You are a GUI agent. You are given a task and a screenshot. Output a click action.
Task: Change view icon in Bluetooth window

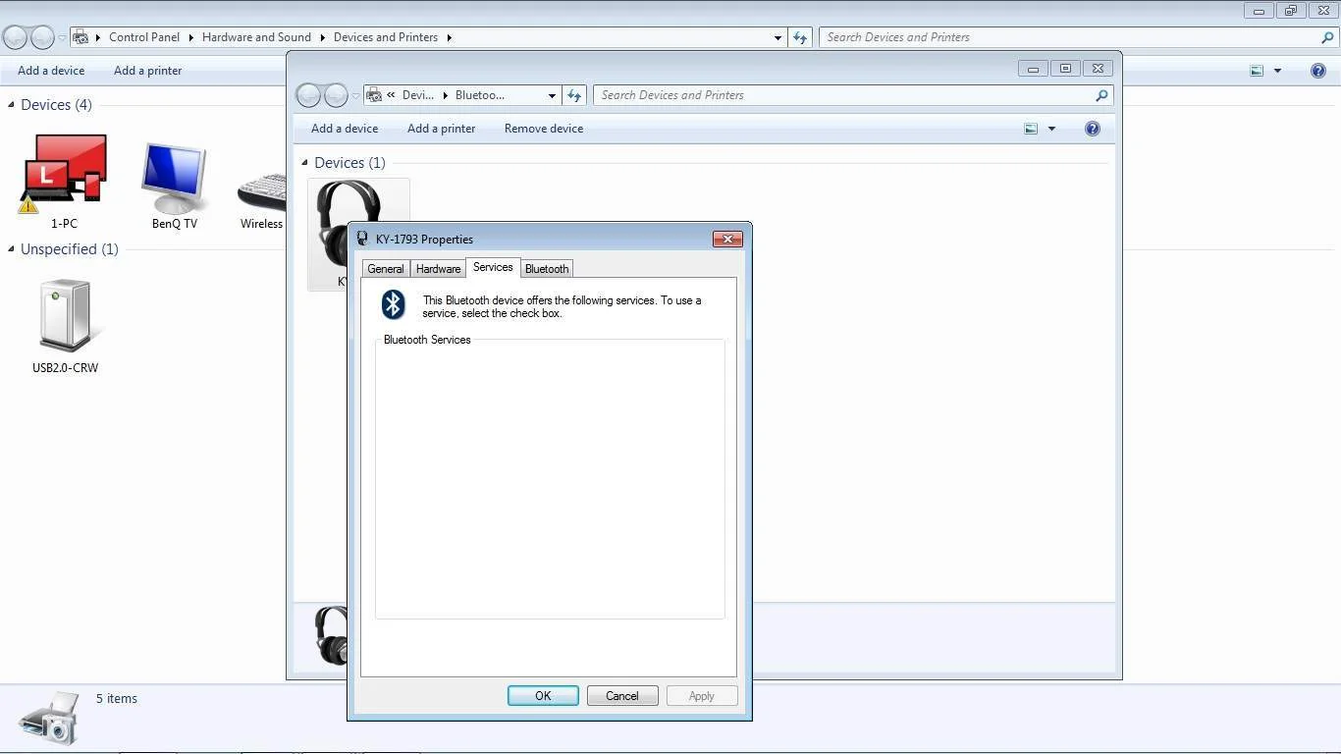coord(1031,129)
